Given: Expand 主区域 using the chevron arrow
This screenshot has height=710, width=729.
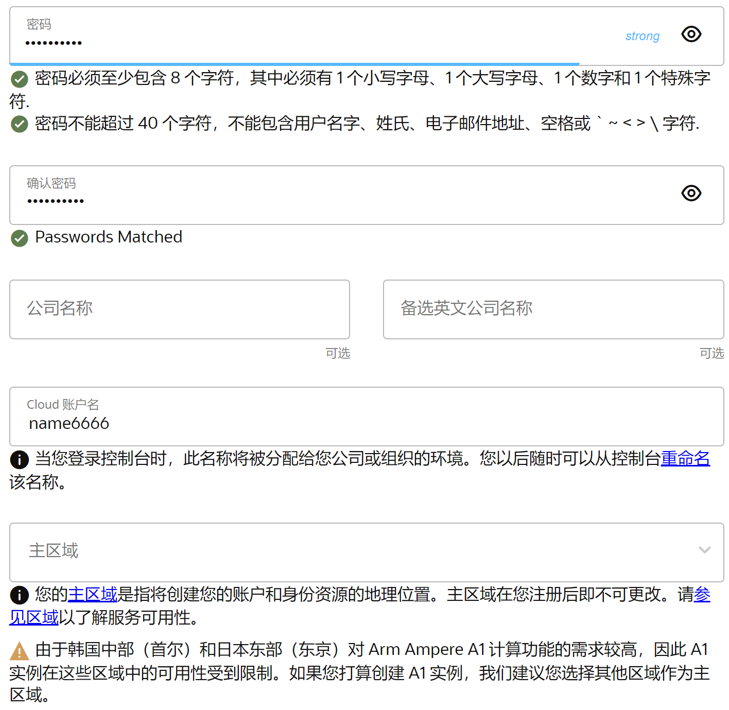Looking at the screenshot, I should coord(704,550).
